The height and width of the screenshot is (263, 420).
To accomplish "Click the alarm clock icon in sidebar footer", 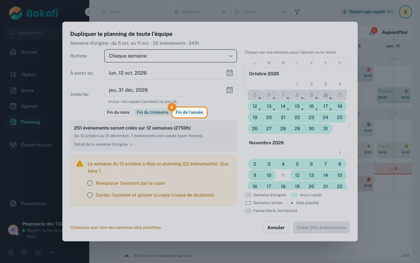I will click(38, 252).
